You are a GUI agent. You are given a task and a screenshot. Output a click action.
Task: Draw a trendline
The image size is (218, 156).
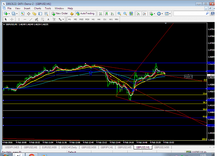pos(31,19)
